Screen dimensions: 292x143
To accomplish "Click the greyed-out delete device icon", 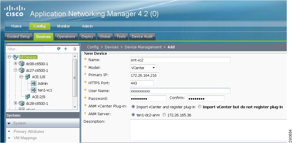I will [x=75, y=49].
